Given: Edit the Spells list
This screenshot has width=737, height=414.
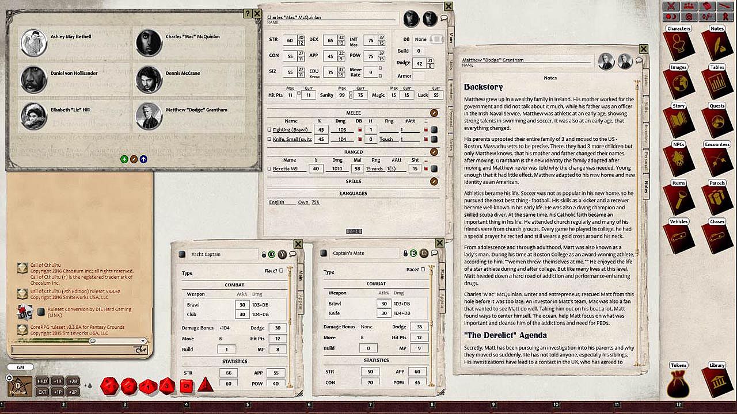Looking at the screenshot, I should click(434, 181).
